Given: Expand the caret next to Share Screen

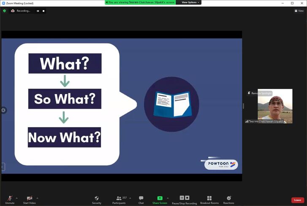Looking at the screenshot, I should (168, 198).
